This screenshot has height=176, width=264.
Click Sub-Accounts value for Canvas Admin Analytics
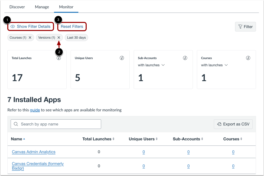188,152
